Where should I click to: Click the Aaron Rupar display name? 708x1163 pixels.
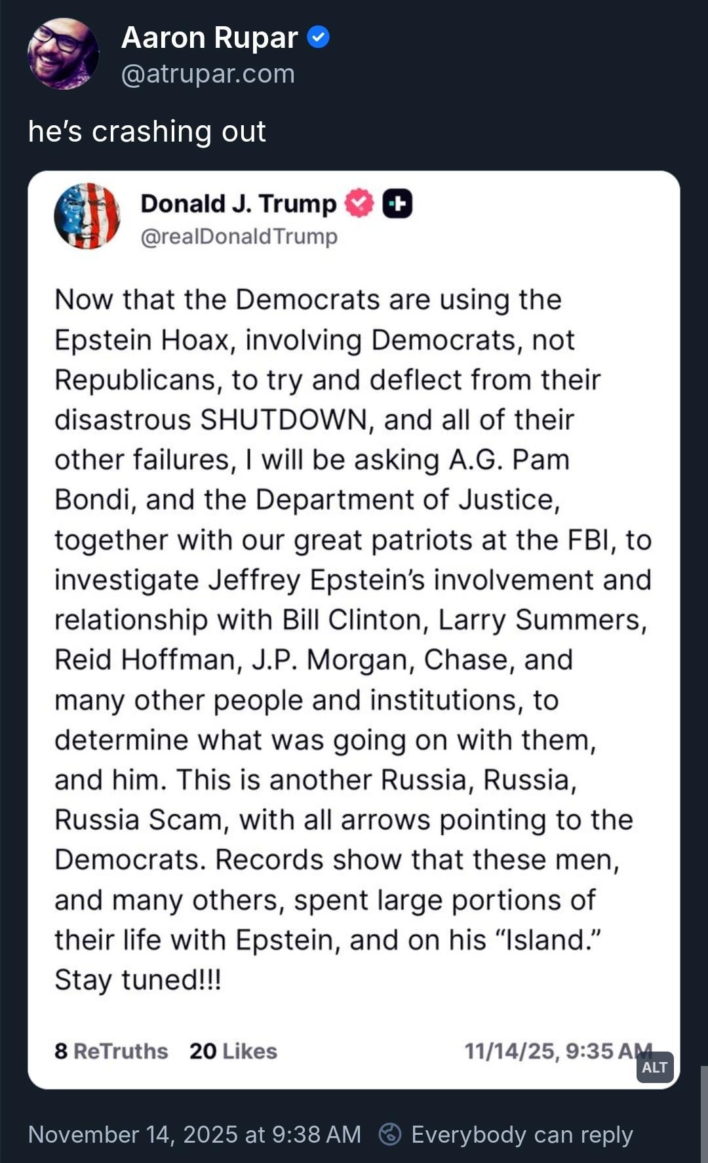click(210, 38)
